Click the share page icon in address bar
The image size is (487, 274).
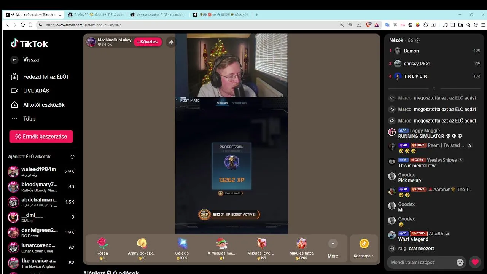[359, 25]
